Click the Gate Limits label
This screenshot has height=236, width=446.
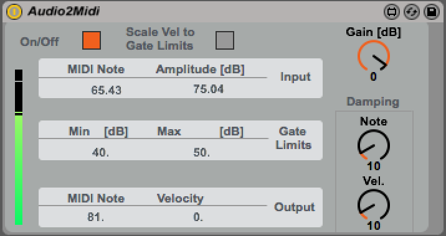click(x=293, y=138)
